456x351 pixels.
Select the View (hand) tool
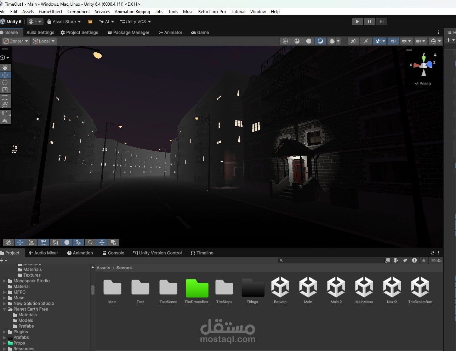pyautogui.click(x=5, y=67)
